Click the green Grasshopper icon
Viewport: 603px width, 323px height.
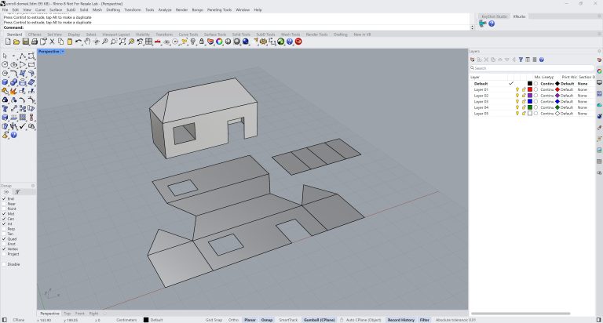tap(281, 42)
